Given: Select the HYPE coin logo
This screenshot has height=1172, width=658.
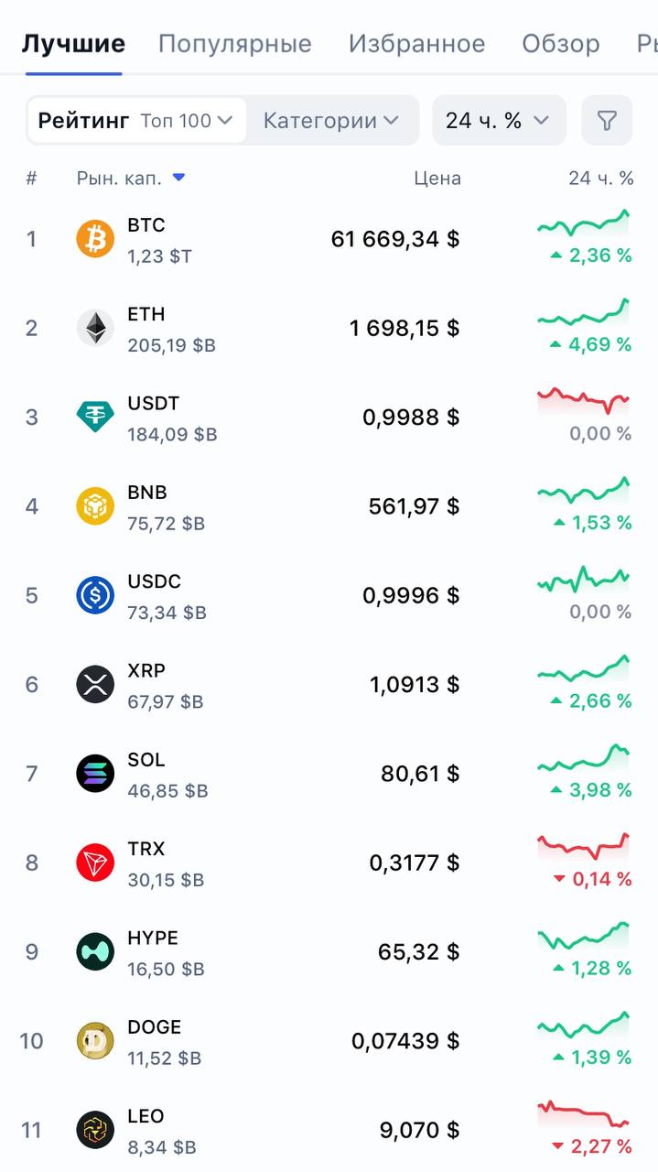Looking at the screenshot, I should point(95,951).
